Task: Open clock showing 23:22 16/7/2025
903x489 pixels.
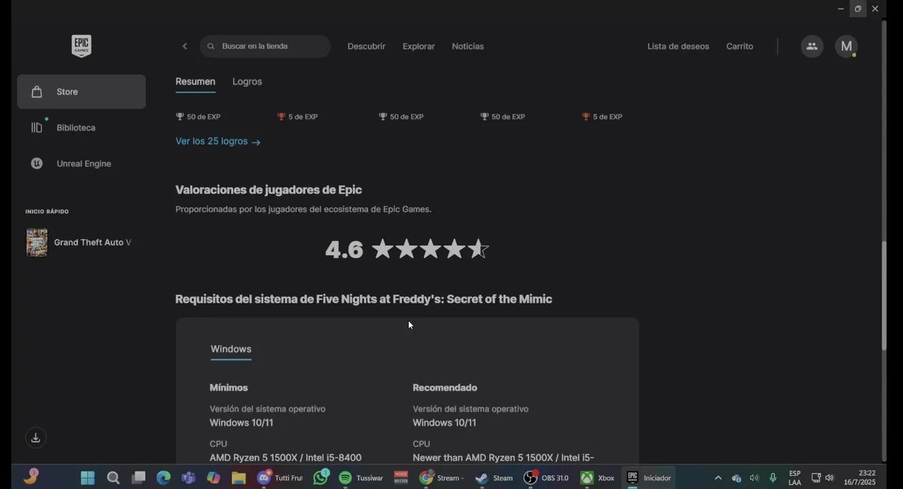Action: pos(860,478)
